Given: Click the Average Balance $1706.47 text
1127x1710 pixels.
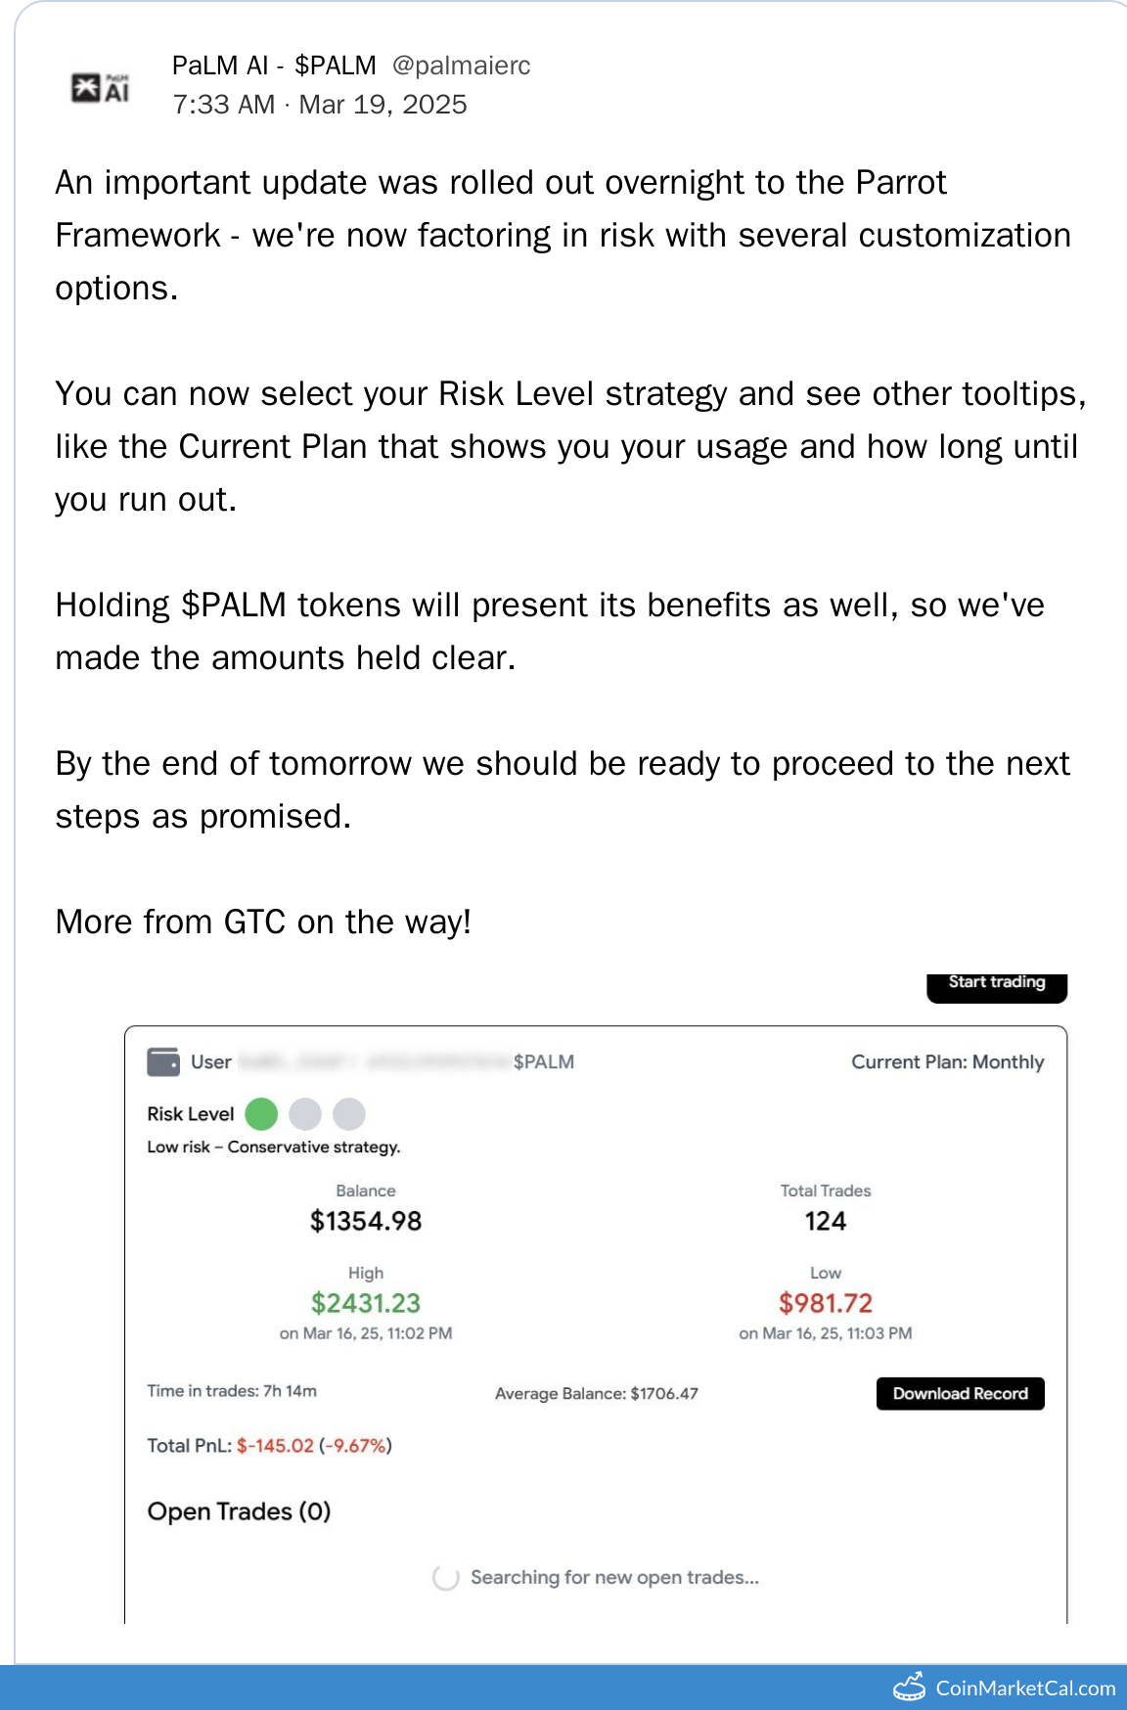Looking at the screenshot, I should point(596,1393).
